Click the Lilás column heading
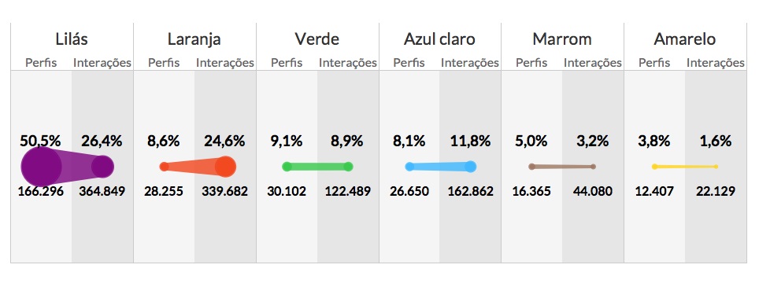 [x=72, y=39]
